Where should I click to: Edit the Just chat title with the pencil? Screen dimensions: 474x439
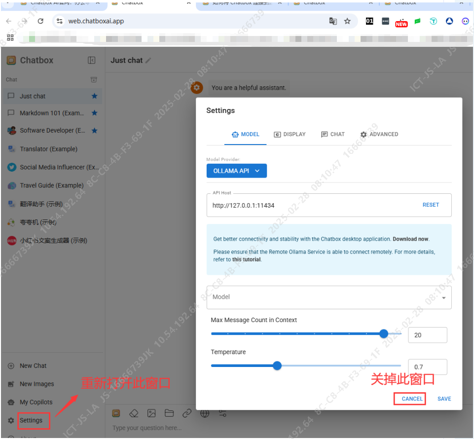148,61
